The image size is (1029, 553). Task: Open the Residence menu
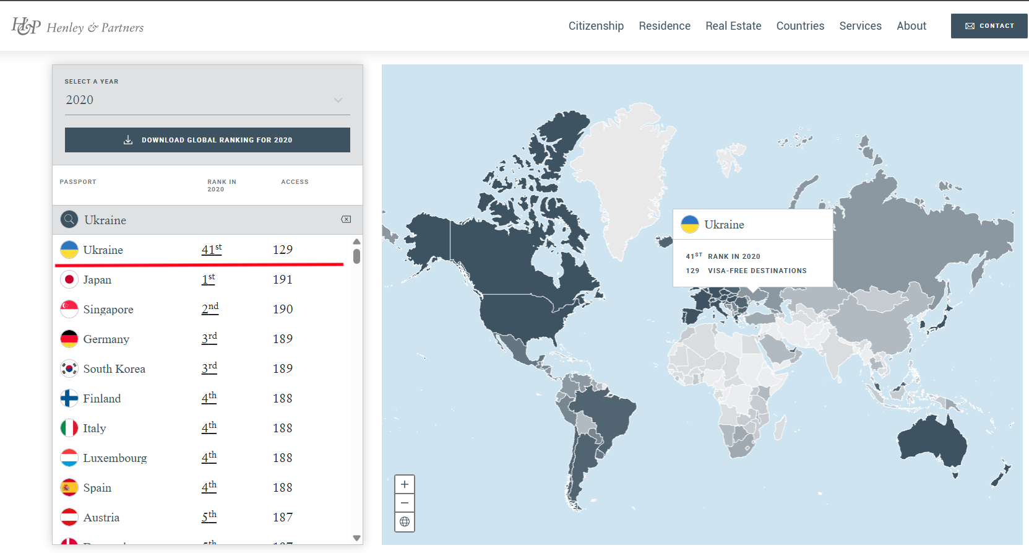coord(665,26)
